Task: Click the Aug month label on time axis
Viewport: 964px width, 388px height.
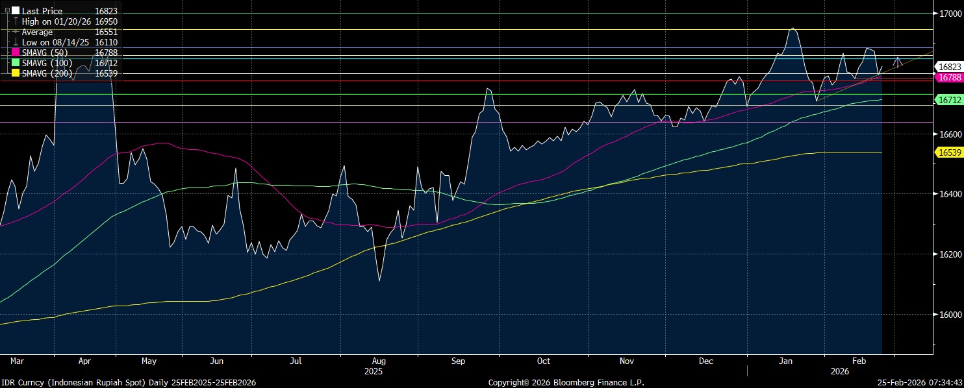Action: [379, 361]
